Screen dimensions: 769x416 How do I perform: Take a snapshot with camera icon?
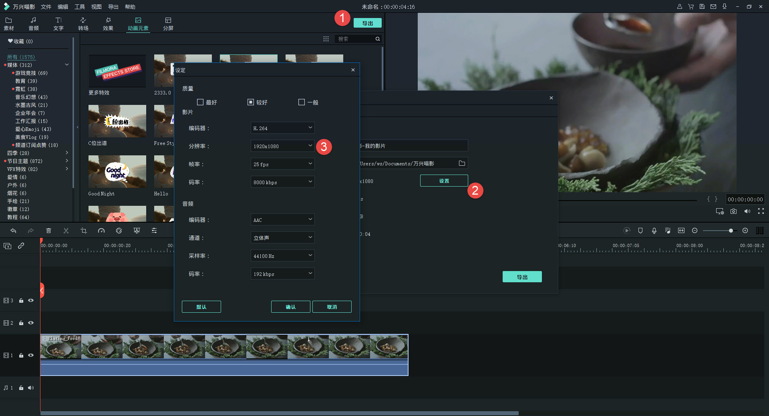click(x=733, y=211)
